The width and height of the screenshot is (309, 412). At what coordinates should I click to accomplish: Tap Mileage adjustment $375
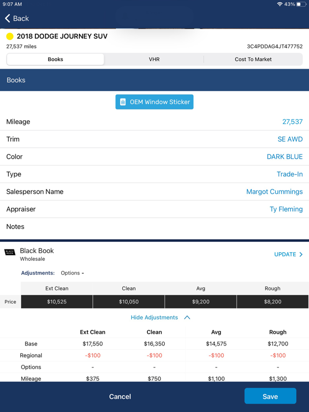[x=92, y=379]
